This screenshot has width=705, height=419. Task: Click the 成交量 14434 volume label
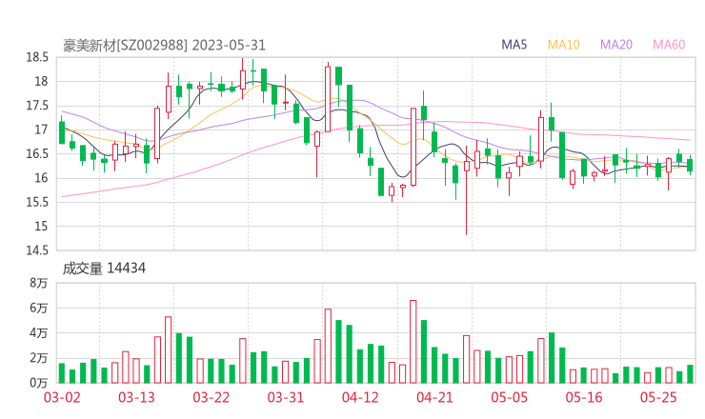104,269
